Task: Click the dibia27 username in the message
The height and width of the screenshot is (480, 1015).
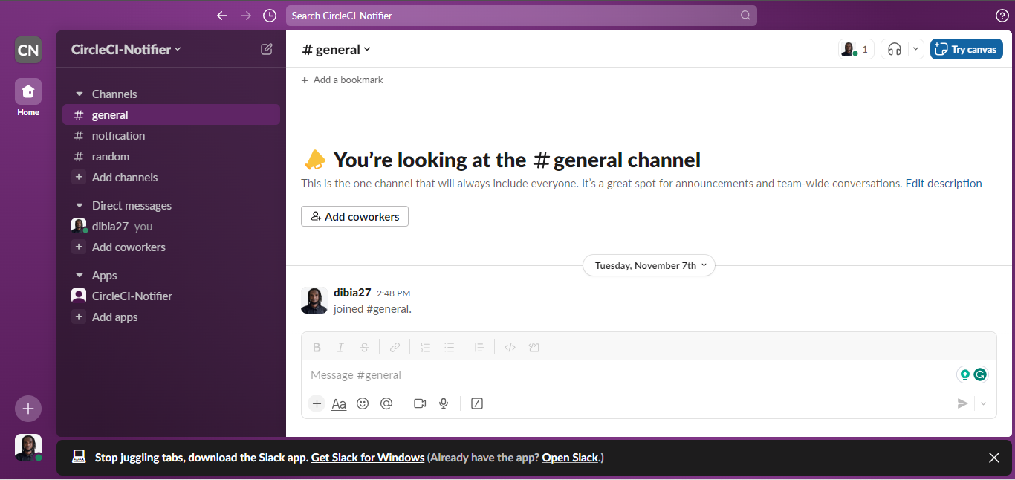Action: tap(352, 293)
